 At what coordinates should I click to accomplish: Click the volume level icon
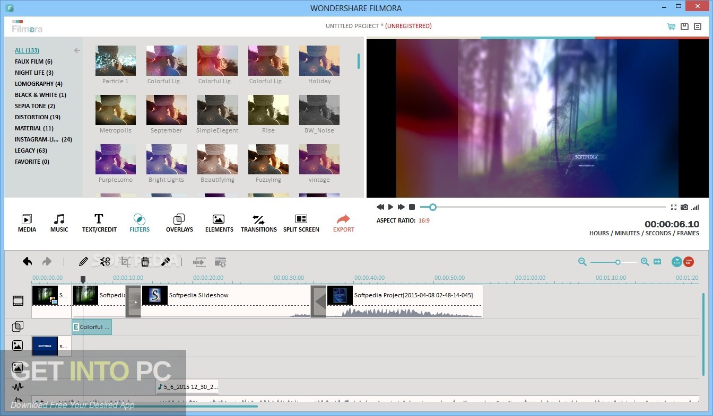[695, 207]
